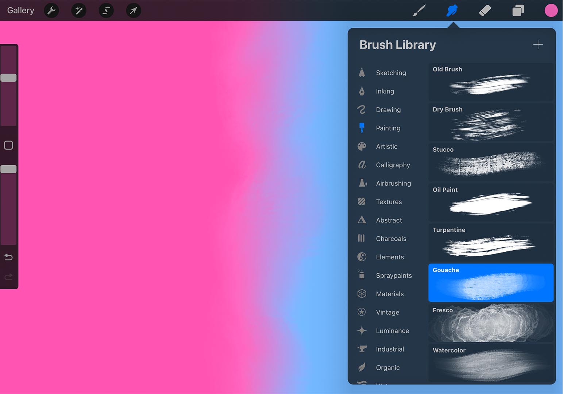Image resolution: width=563 pixels, height=394 pixels.
Task: Switch to the Oil Paint brush
Action: pos(490,202)
